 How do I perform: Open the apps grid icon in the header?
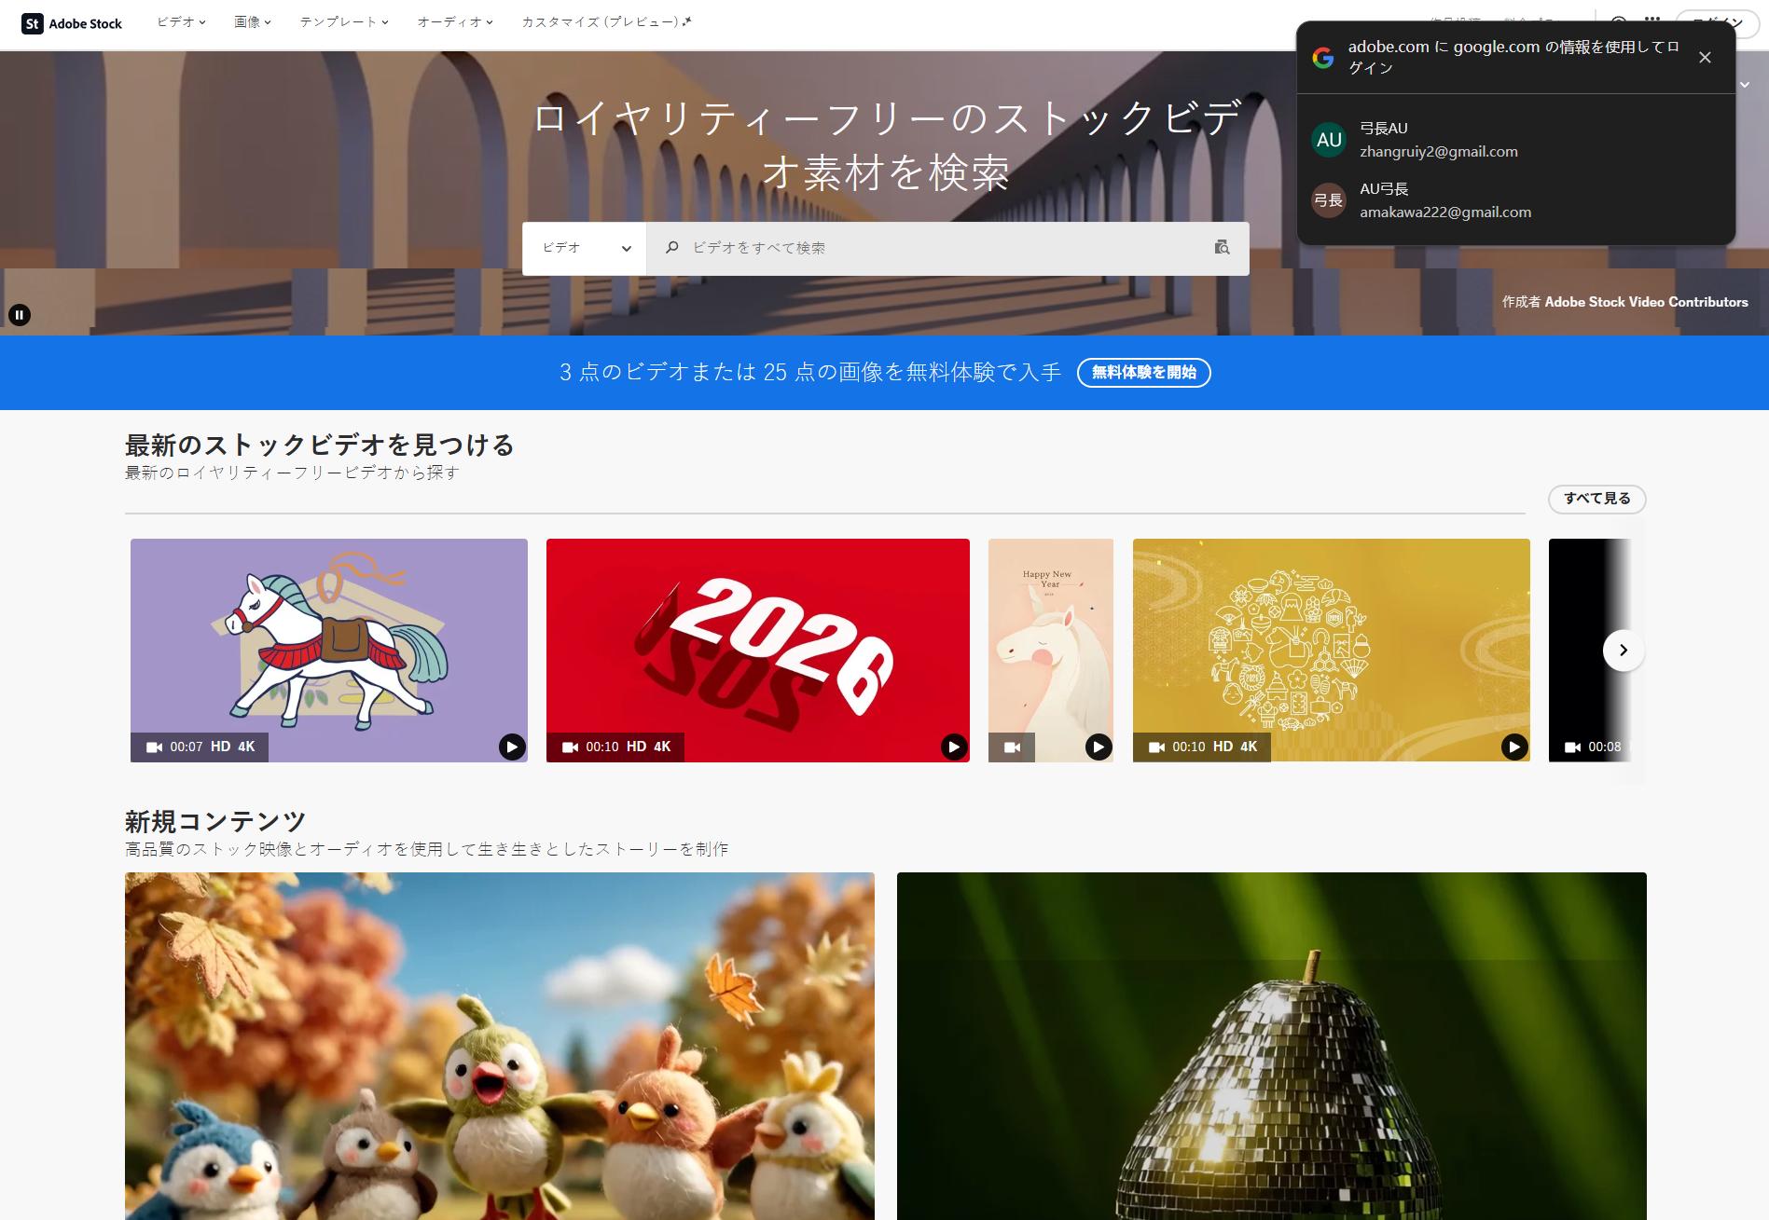coord(1651,20)
